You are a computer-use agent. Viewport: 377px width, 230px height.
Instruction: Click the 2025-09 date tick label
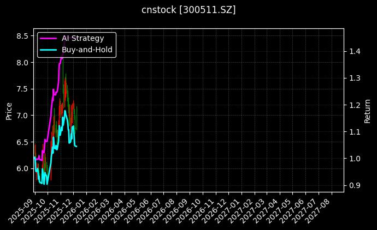point(22,210)
